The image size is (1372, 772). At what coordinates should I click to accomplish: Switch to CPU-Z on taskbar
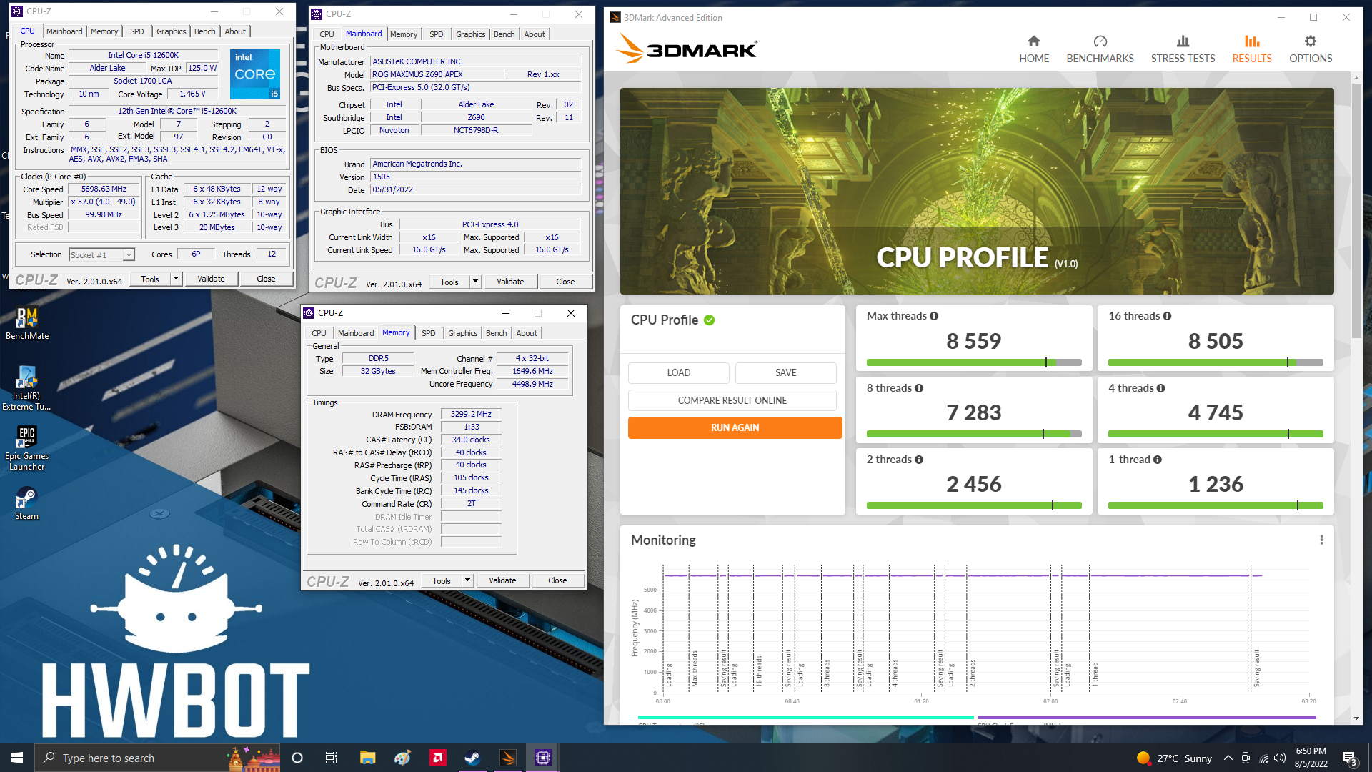[542, 758]
